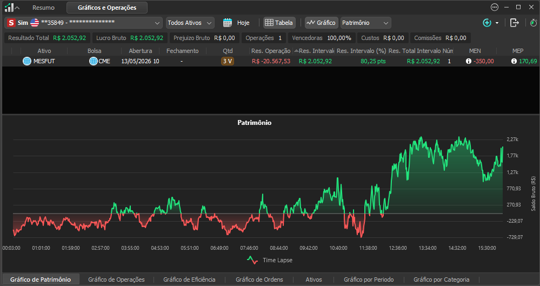Sort by Res. Intervalo column header
540x286 pixels.
314,51
